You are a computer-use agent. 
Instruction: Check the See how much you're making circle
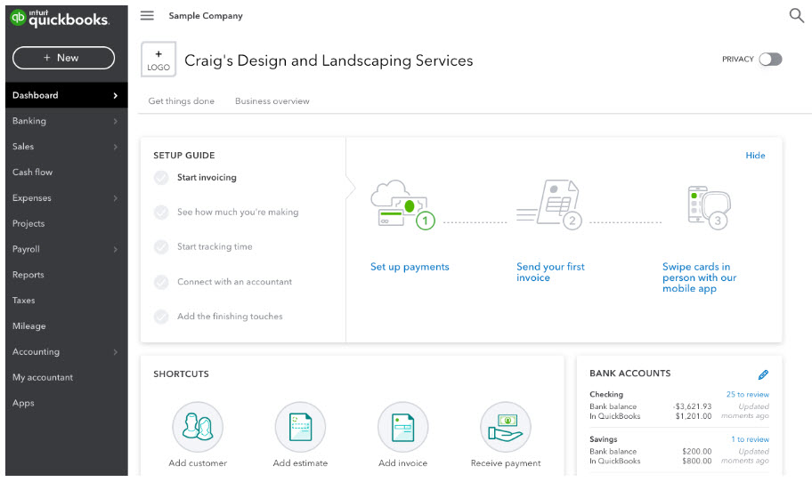[x=161, y=212]
